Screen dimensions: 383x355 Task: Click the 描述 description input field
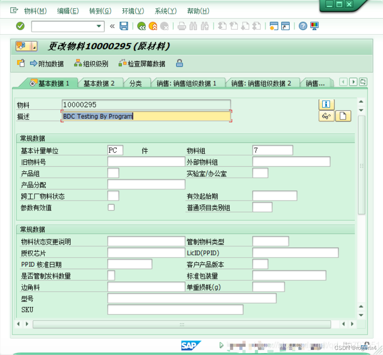coord(146,116)
